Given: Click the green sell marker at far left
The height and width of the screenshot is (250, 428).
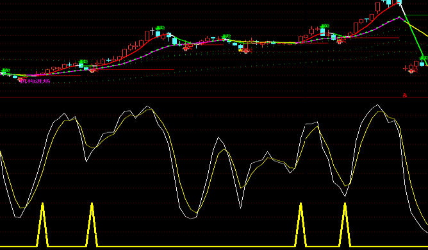Looking at the screenshot, I should (5, 71).
